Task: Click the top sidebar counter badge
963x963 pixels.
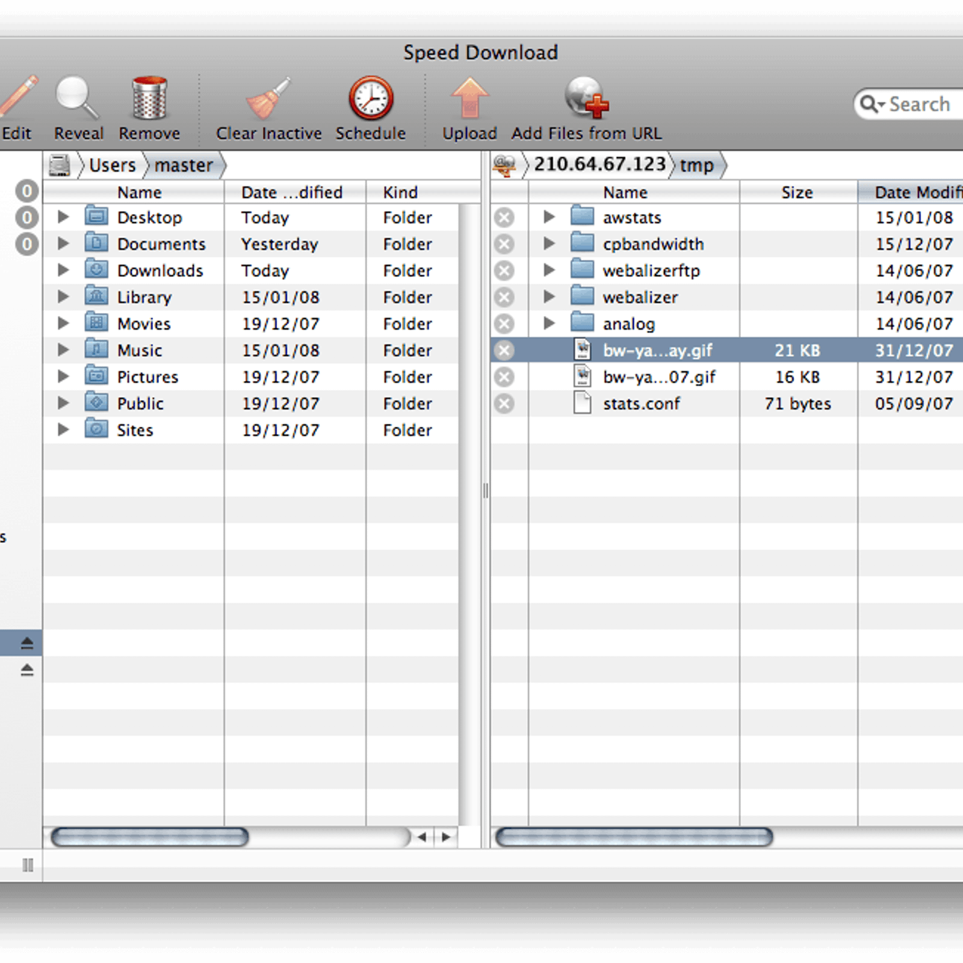Action: [x=26, y=191]
